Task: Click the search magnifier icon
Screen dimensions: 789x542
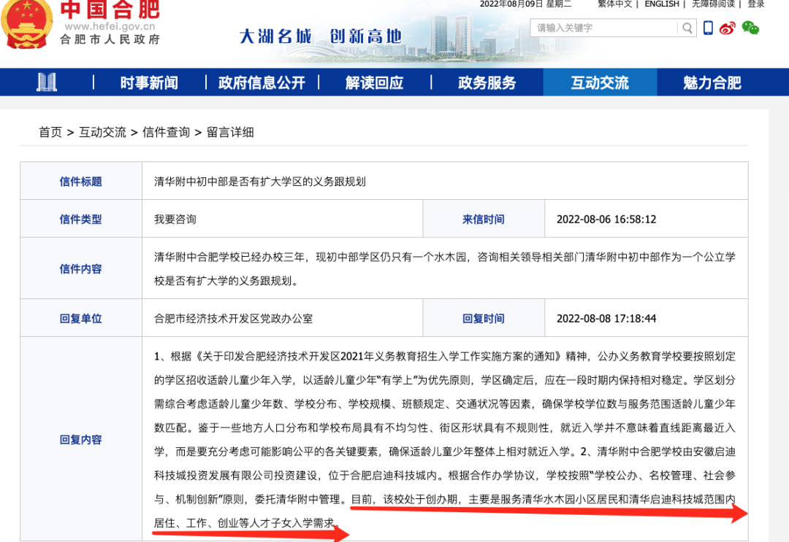Action: 687,28
